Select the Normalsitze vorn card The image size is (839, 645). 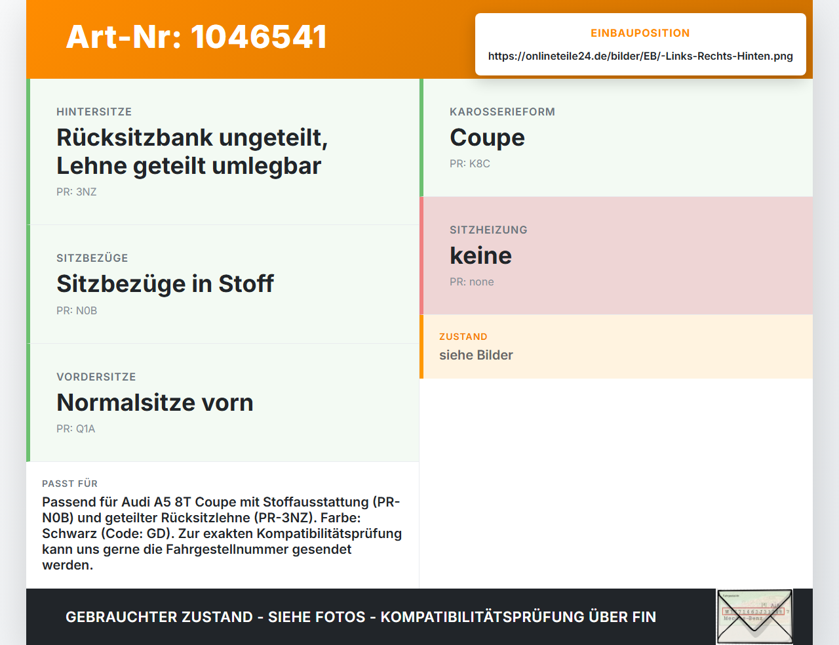pos(223,403)
